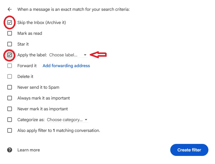Click the Create filter button
215x164 pixels.
pyautogui.click(x=189, y=150)
